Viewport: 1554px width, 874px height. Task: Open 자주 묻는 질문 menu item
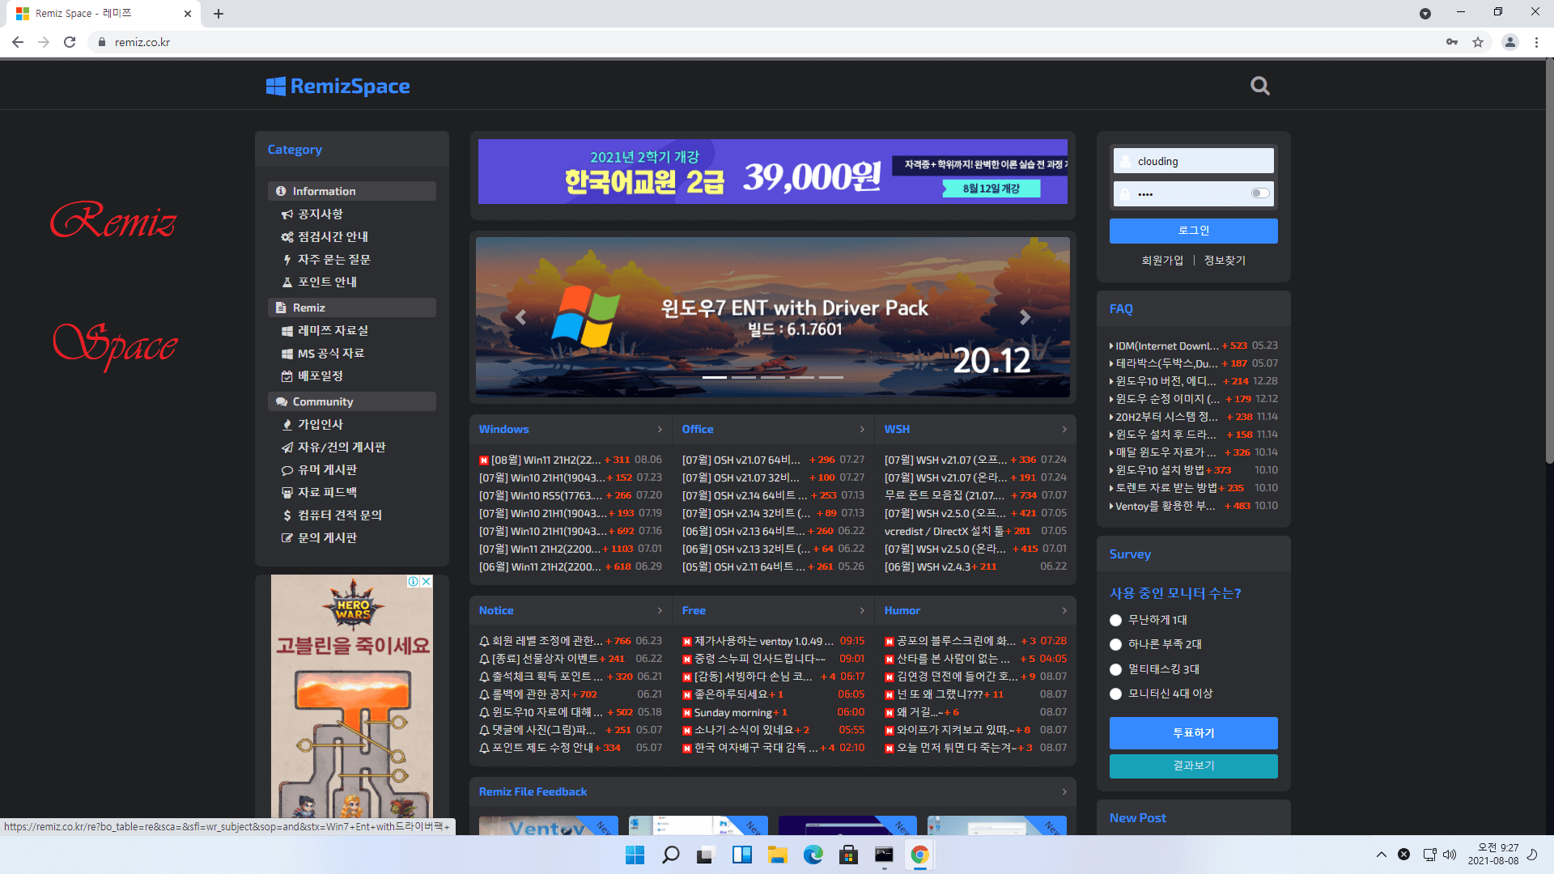pyautogui.click(x=325, y=259)
